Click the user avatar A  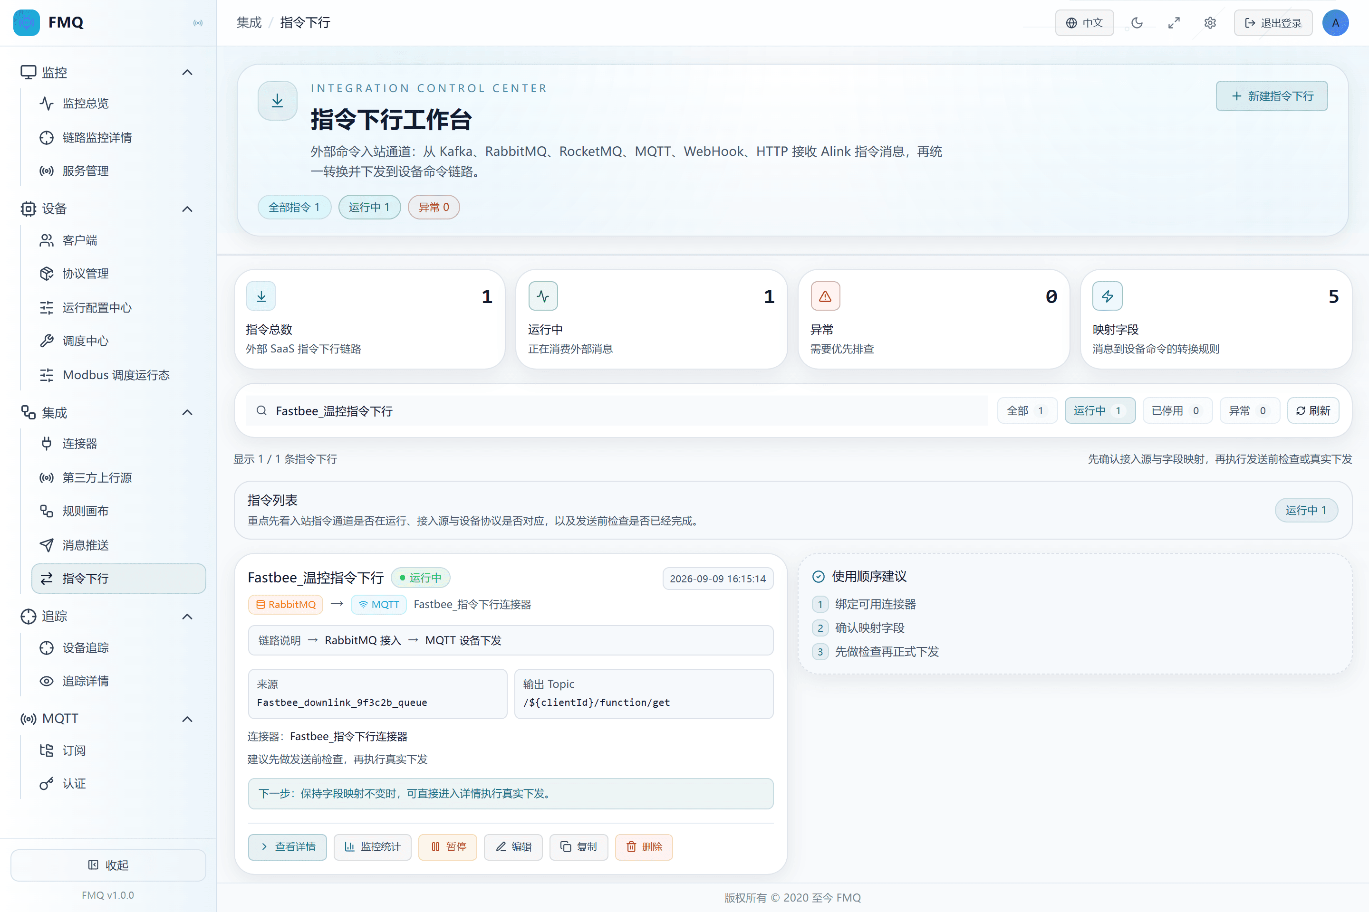click(x=1335, y=23)
